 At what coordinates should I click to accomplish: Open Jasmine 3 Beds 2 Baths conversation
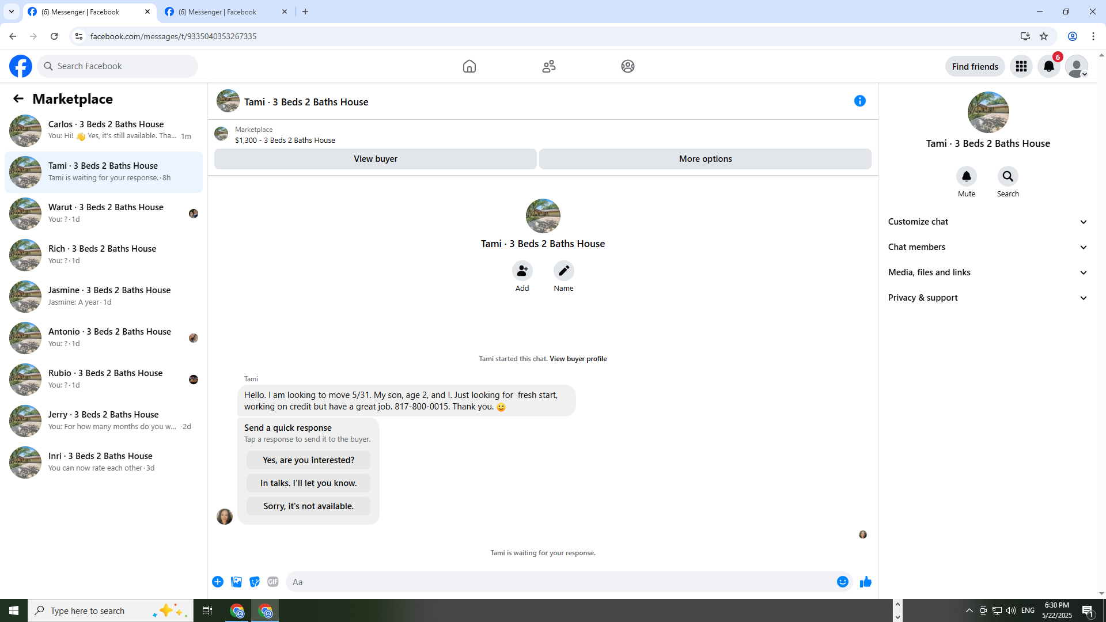pos(104,296)
